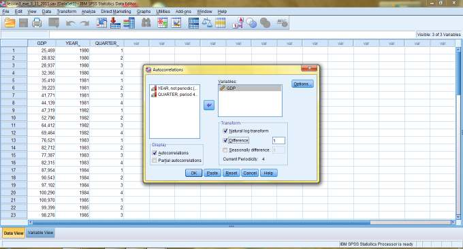The height and width of the screenshot is (249, 463).
Task: Uncheck the Natural log transform checkbox
Action: (225, 131)
